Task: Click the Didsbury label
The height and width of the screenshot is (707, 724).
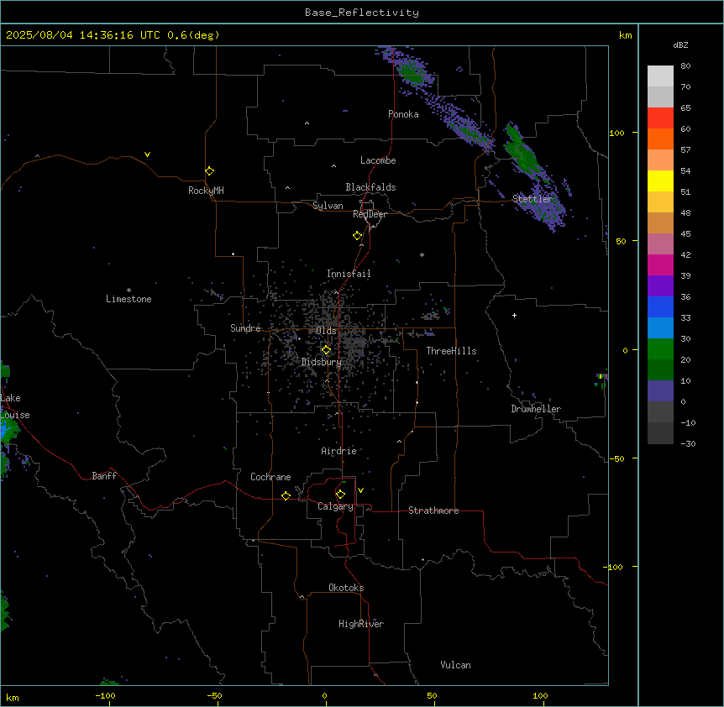Action: pyautogui.click(x=322, y=362)
